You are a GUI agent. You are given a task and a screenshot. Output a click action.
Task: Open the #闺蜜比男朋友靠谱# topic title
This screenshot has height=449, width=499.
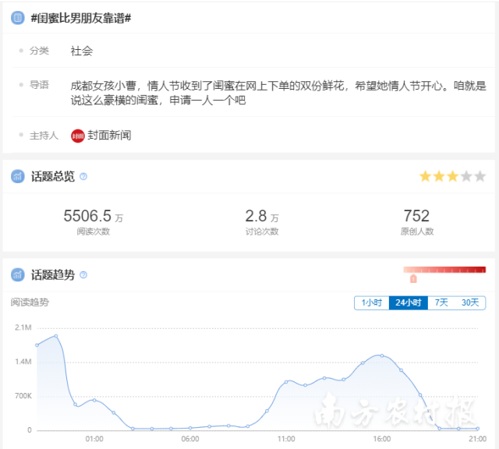[81, 19]
